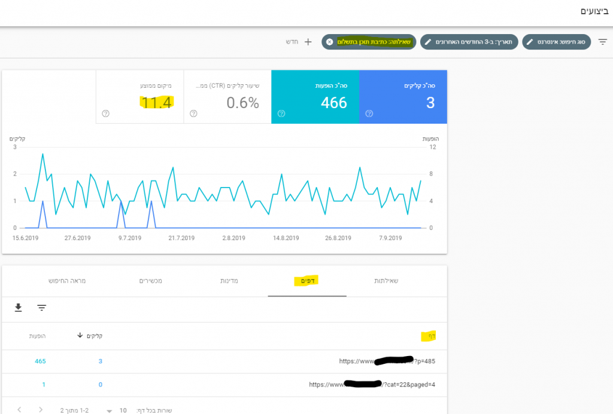Image resolution: width=613 pixels, height=414 pixels.
Task: Open the page URL ending with ?cat=22&paged=4
Action: (x=372, y=385)
